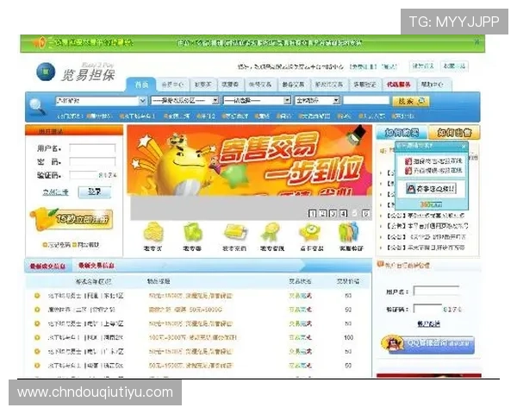Image resolution: width=517 pixels, height=414 pixels.
Task: Click the first top-right header button
Action: [423, 66]
